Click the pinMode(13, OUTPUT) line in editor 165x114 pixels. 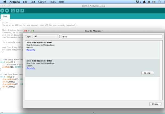point(13,67)
